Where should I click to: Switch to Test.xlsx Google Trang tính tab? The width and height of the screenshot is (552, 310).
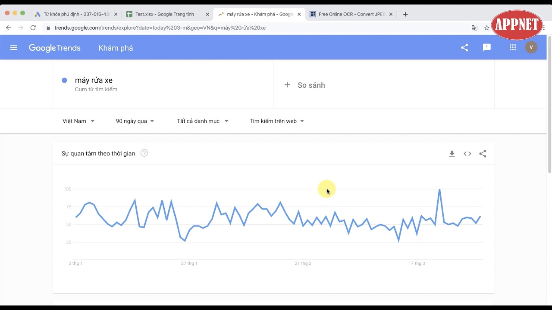[x=166, y=14]
